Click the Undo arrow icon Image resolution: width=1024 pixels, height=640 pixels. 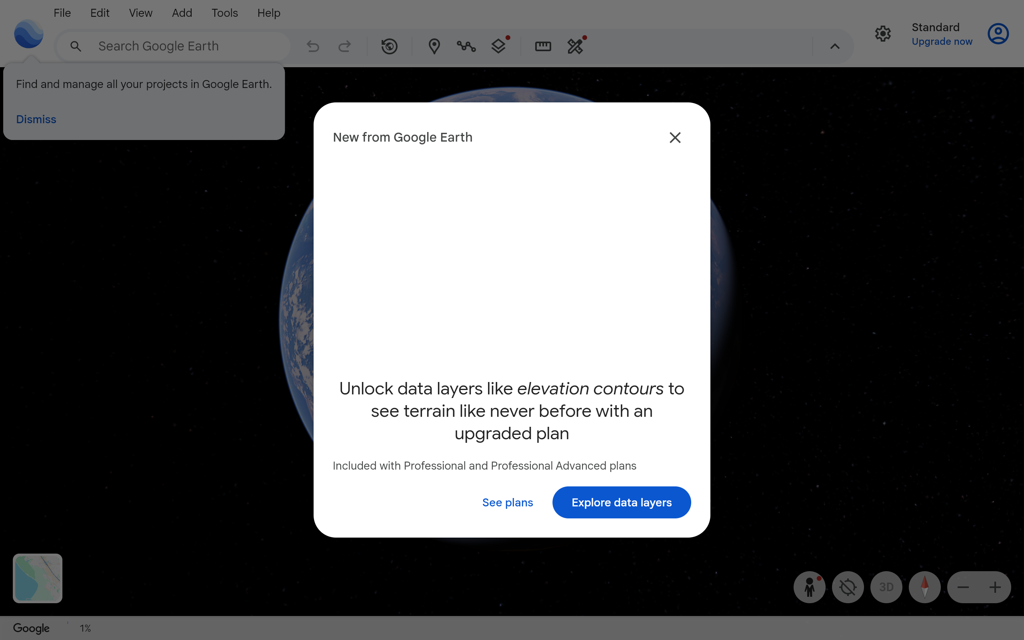313,46
